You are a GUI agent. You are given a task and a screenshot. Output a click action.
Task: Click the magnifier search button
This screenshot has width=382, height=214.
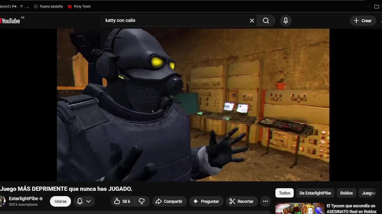tap(266, 21)
